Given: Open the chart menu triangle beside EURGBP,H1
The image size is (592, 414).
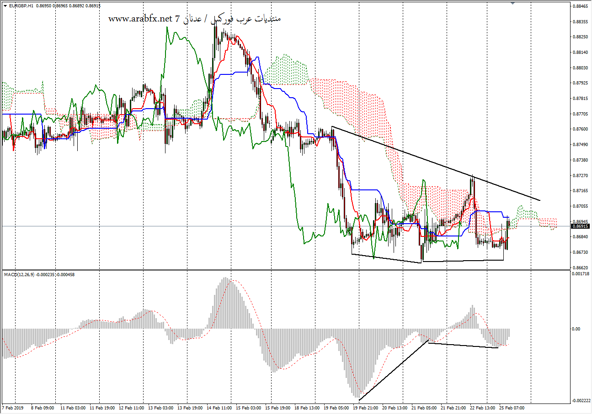Looking at the screenshot, I should coord(5,6).
